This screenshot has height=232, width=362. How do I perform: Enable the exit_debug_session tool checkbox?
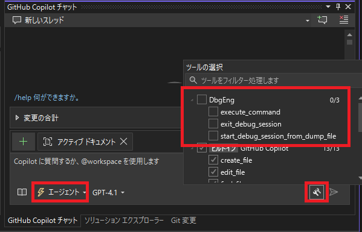(213, 124)
